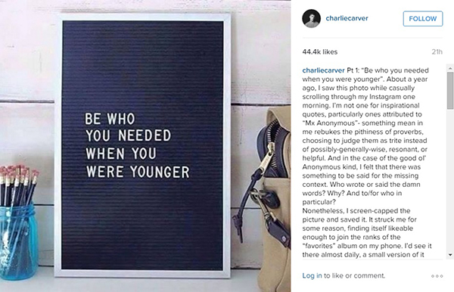This screenshot has width=454, height=292.
Task: Open the 21h post timestamp
Action: coord(437,51)
